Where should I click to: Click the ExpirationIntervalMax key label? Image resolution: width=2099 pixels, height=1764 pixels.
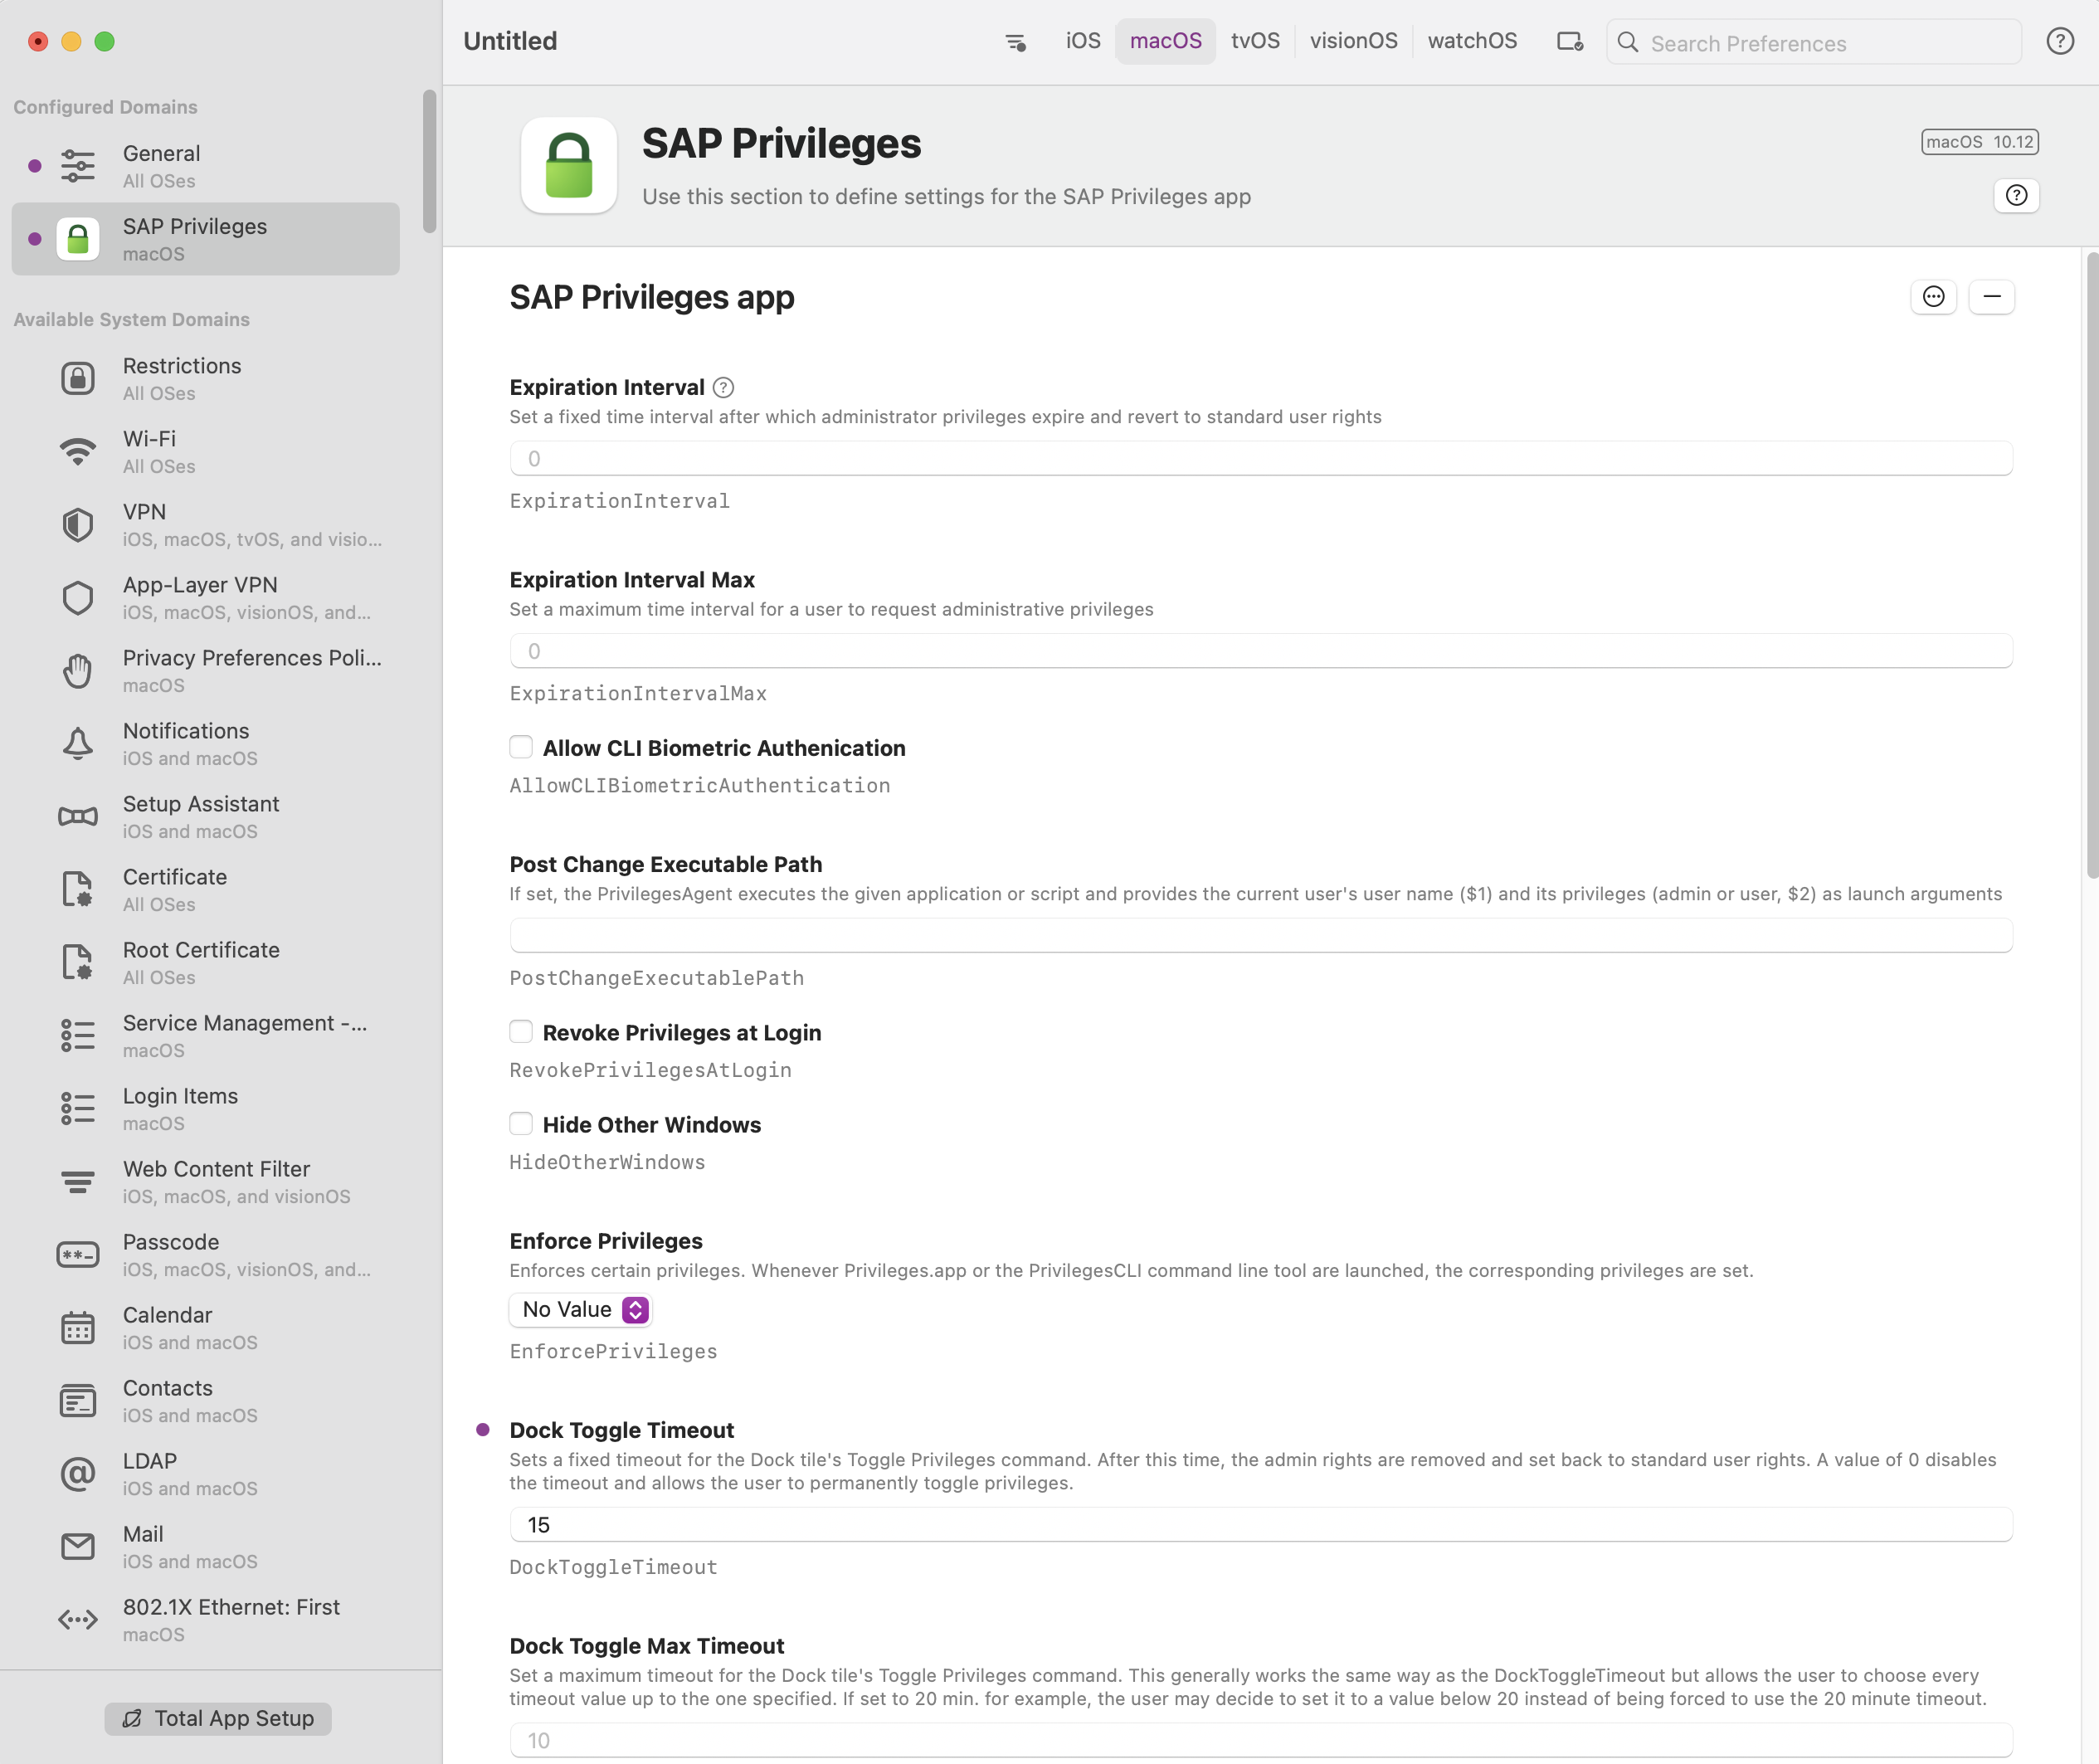(638, 693)
